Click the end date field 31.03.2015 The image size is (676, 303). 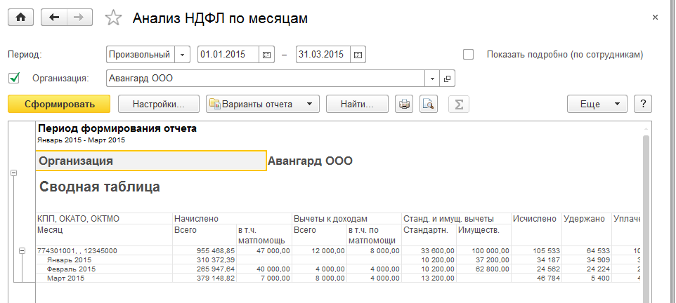(323, 55)
